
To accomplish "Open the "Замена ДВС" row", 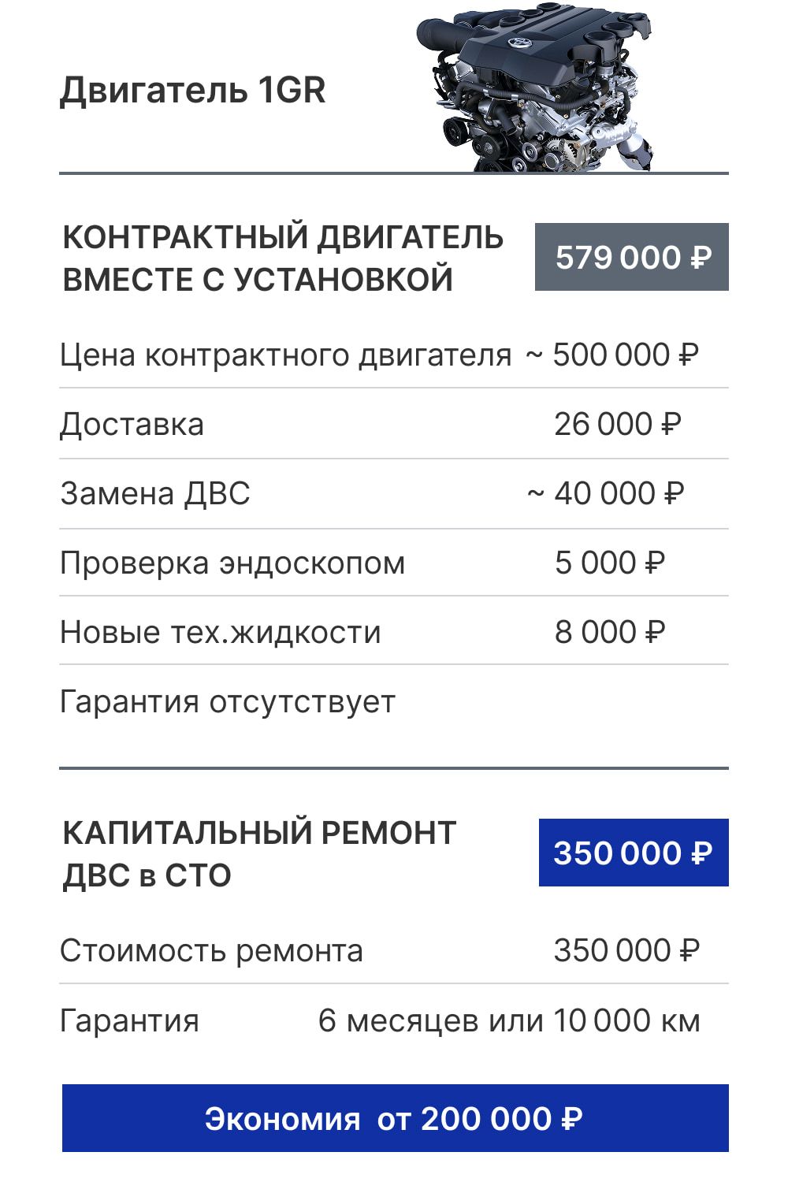I will [155, 494].
